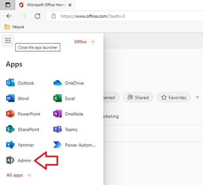
Task: Open the Outlook app
Action: [x=20, y=83]
